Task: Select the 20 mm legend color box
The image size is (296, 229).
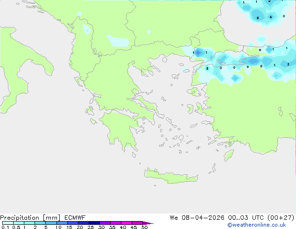Action: pyautogui.click(x=84, y=223)
